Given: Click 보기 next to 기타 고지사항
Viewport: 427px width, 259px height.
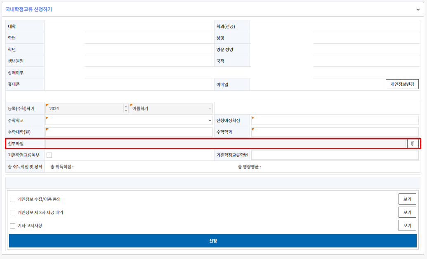Looking at the screenshot, I should pos(407,225).
